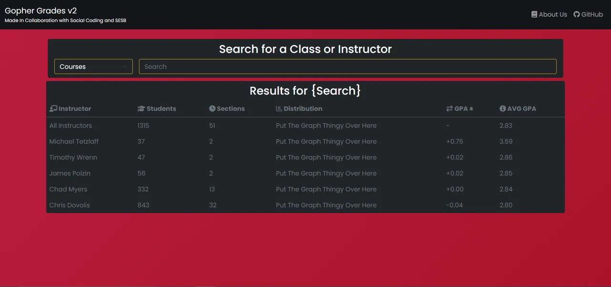Click the Instructor column teacher icon
611x287 pixels.
[x=53, y=108]
